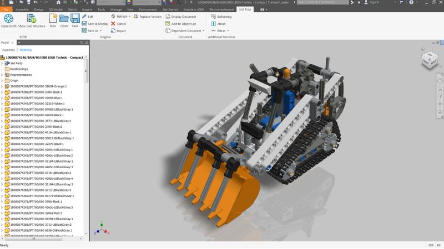Click the favorites star icon
Screen dimensions: 444x249
[x=359, y=2]
